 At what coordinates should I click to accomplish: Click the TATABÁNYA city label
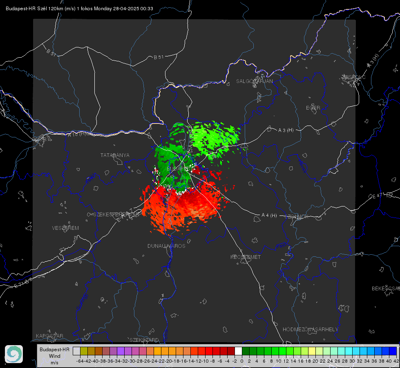(115, 155)
